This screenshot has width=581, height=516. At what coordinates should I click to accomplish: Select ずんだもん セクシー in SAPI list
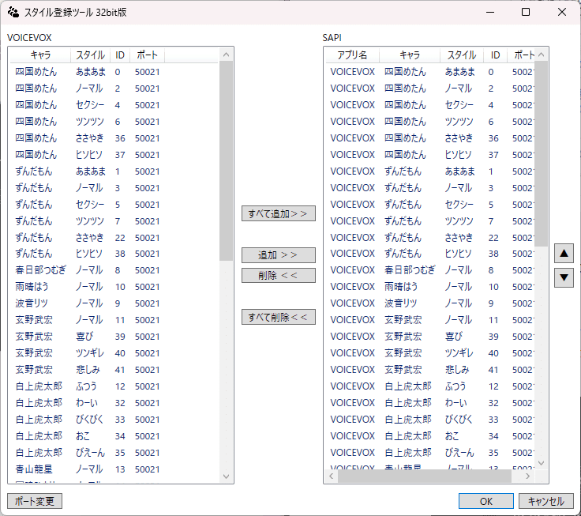pos(430,205)
